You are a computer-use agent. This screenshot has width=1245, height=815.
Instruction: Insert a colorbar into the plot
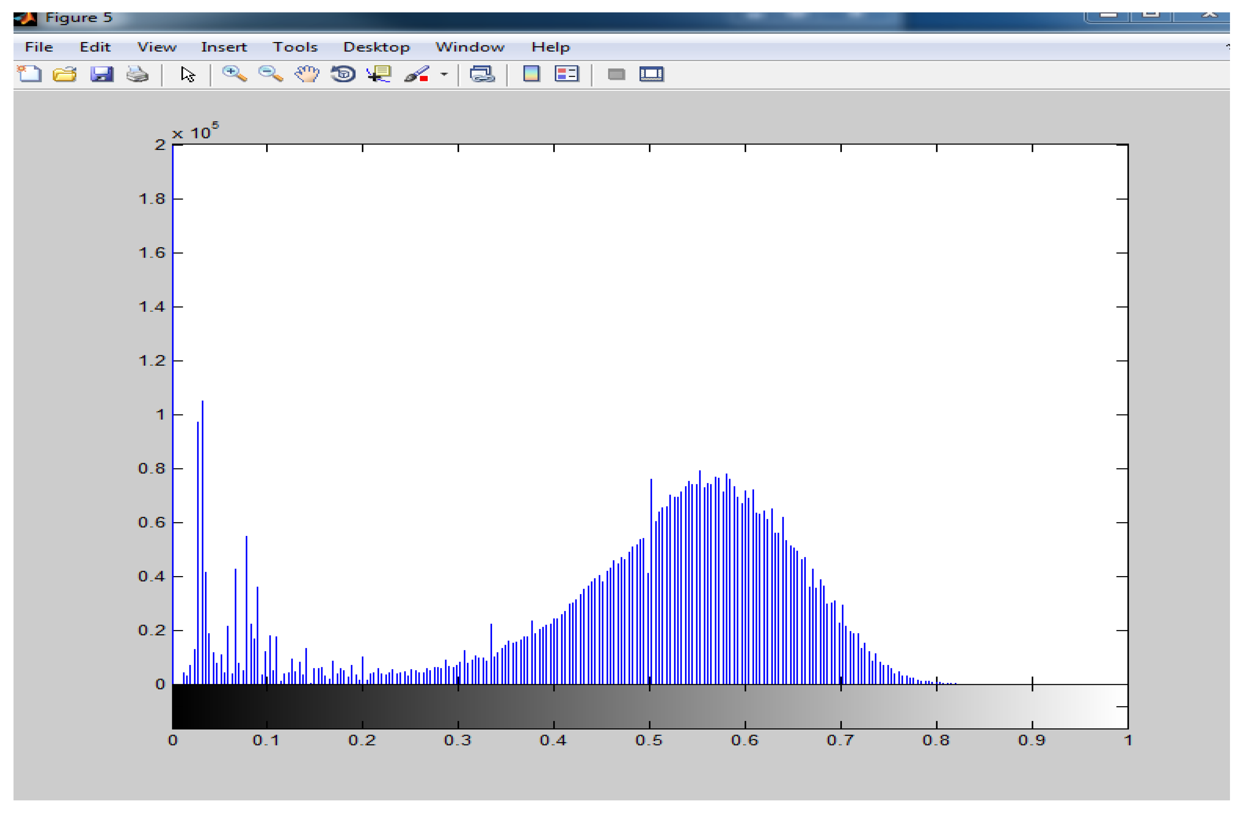tap(531, 75)
